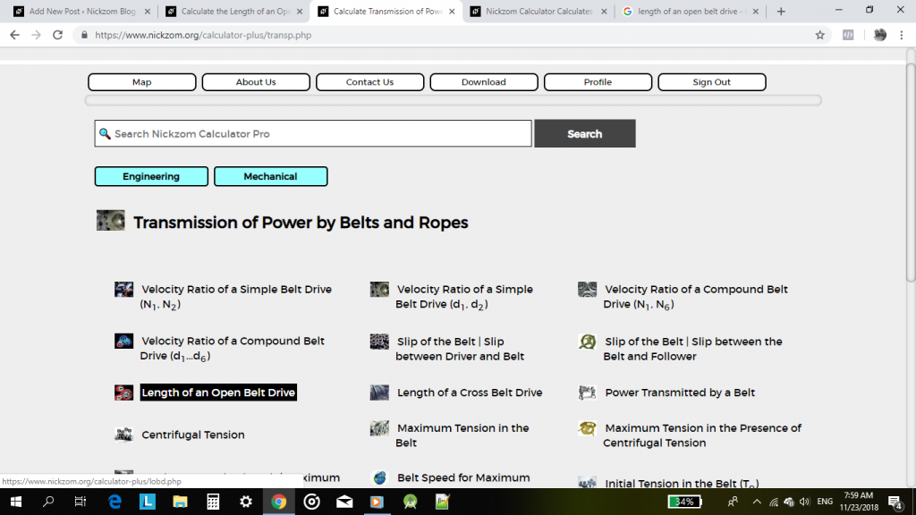Switch to Calculate the Length of an Open tab
The height and width of the screenshot is (515, 916).
[235, 11]
